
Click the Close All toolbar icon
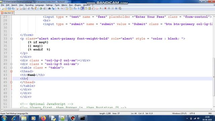(x=20, y=8)
